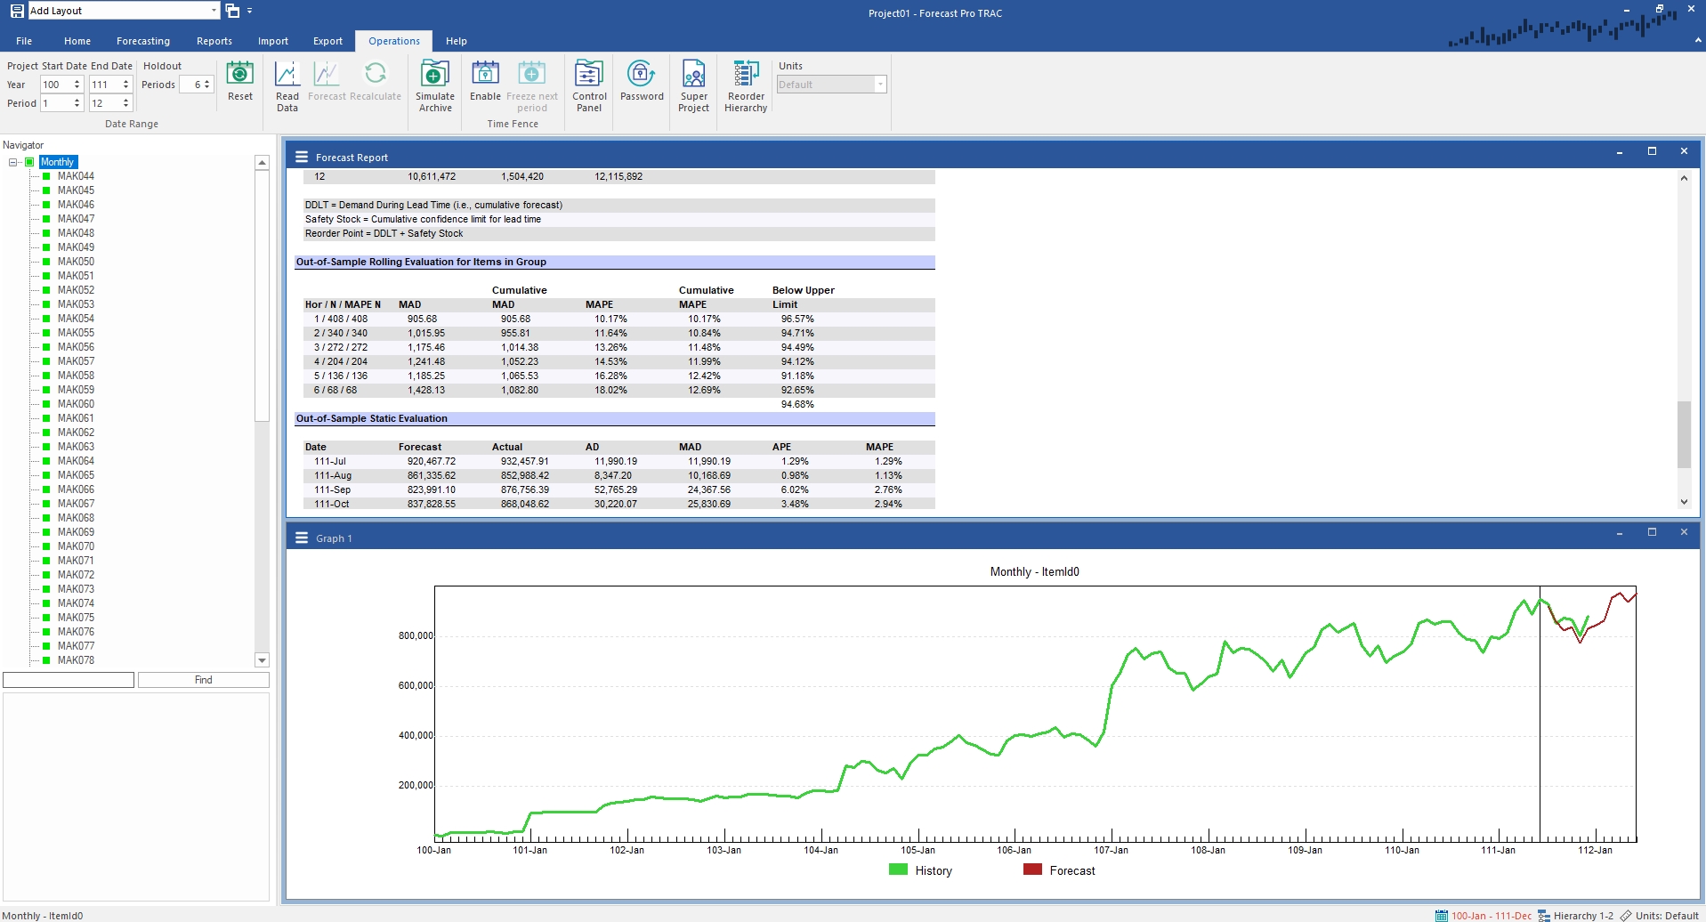The width and height of the screenshot is (1706, 922).
Task: Click Reorder Hierarchy icon
Action: tap(746, 73)
